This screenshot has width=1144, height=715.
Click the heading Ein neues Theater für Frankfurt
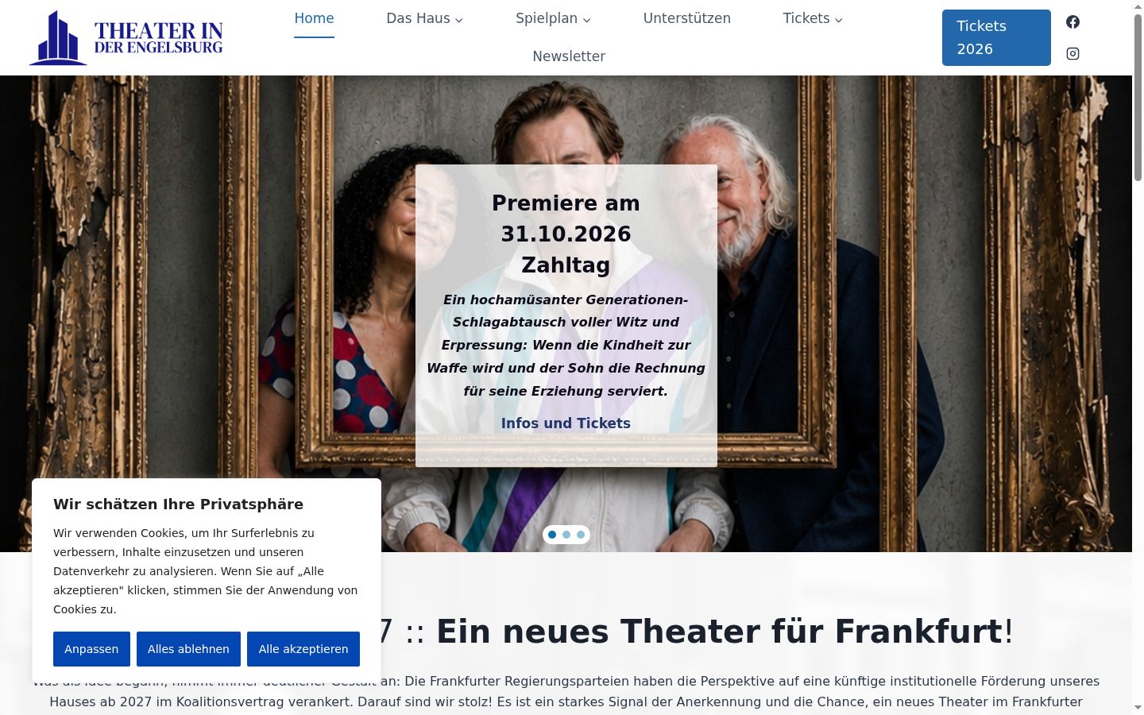point(719,632)
